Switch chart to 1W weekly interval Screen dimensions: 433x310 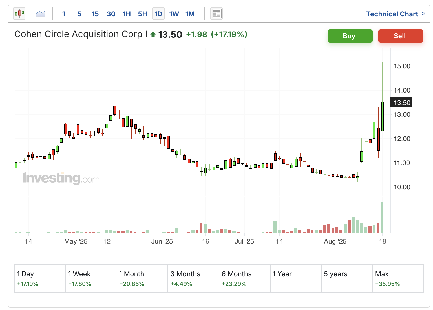click(x=174, y=14)
